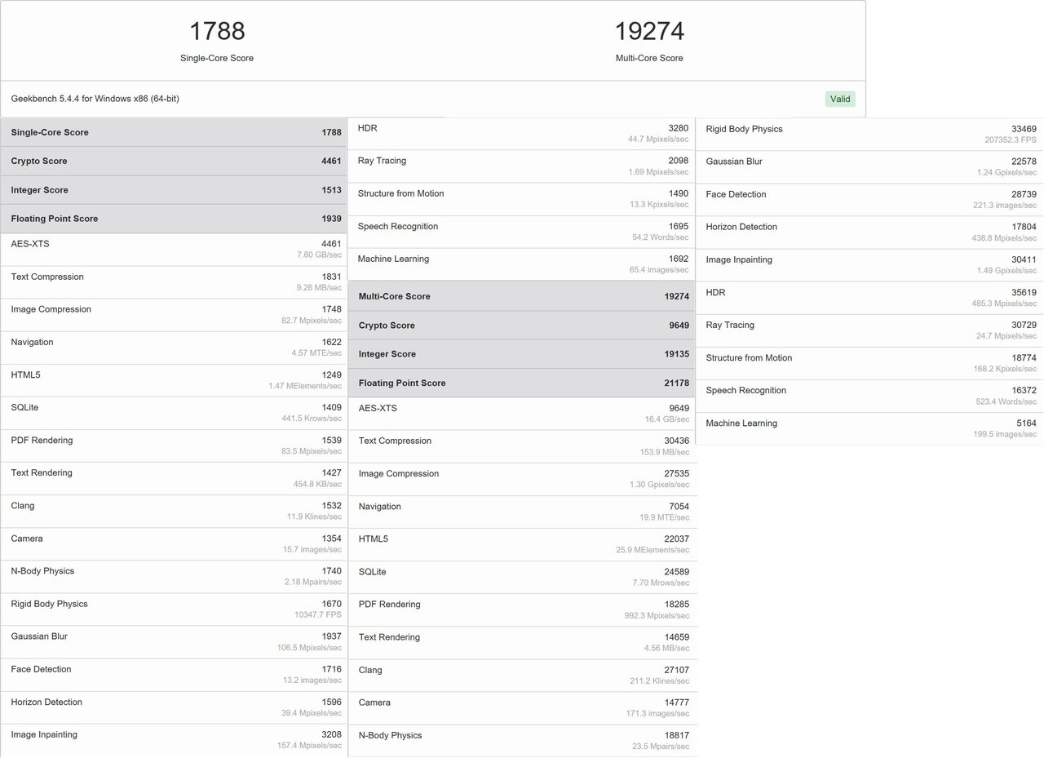Click the Image Inpainting row scoring 30411

[x=870, y=264]
